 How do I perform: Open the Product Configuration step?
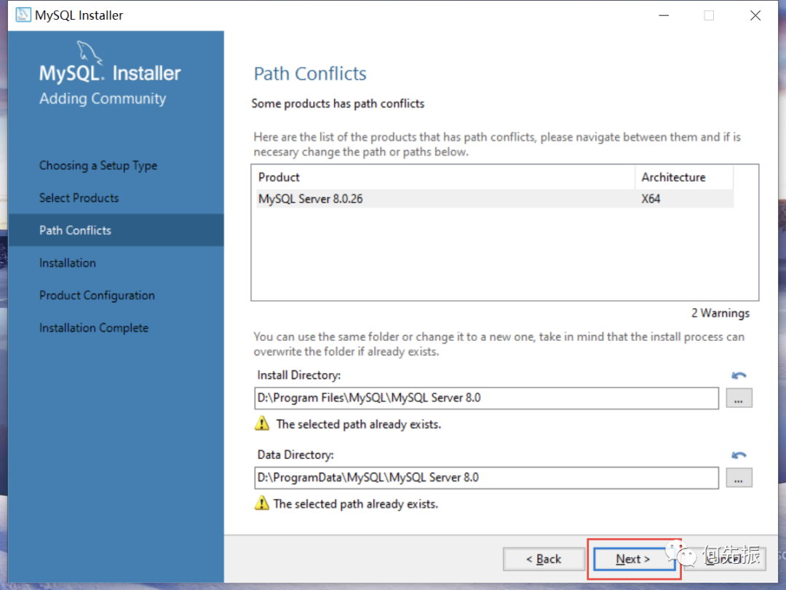[x=97, y=296]
